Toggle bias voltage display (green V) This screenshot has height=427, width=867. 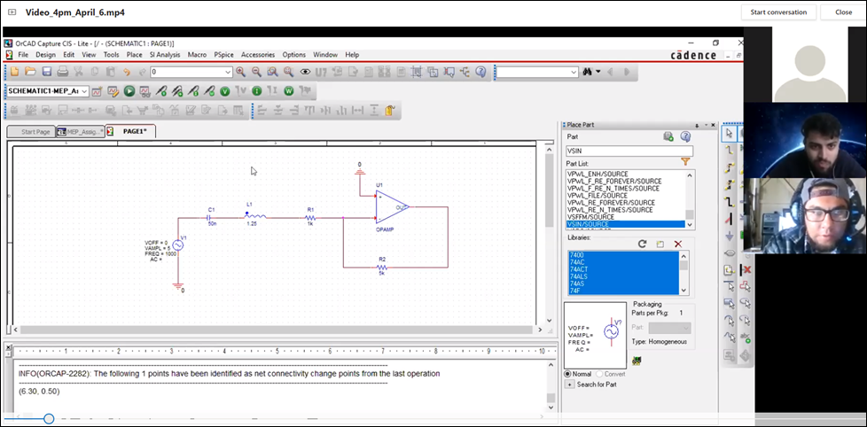(225, 91)
